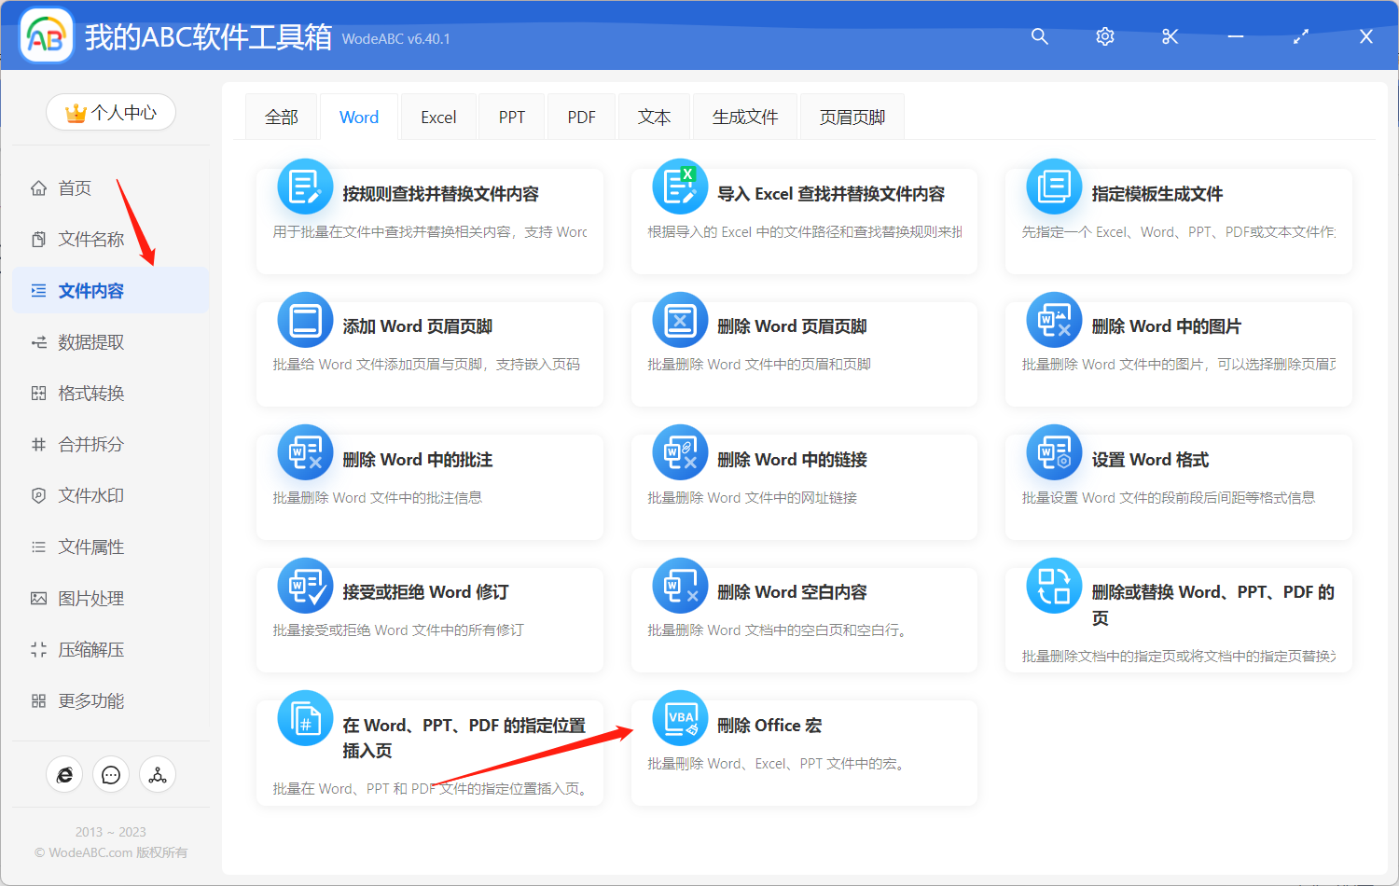Open 接受或拒绝 Word 修订 tool icon

click(x=305, y=586)
